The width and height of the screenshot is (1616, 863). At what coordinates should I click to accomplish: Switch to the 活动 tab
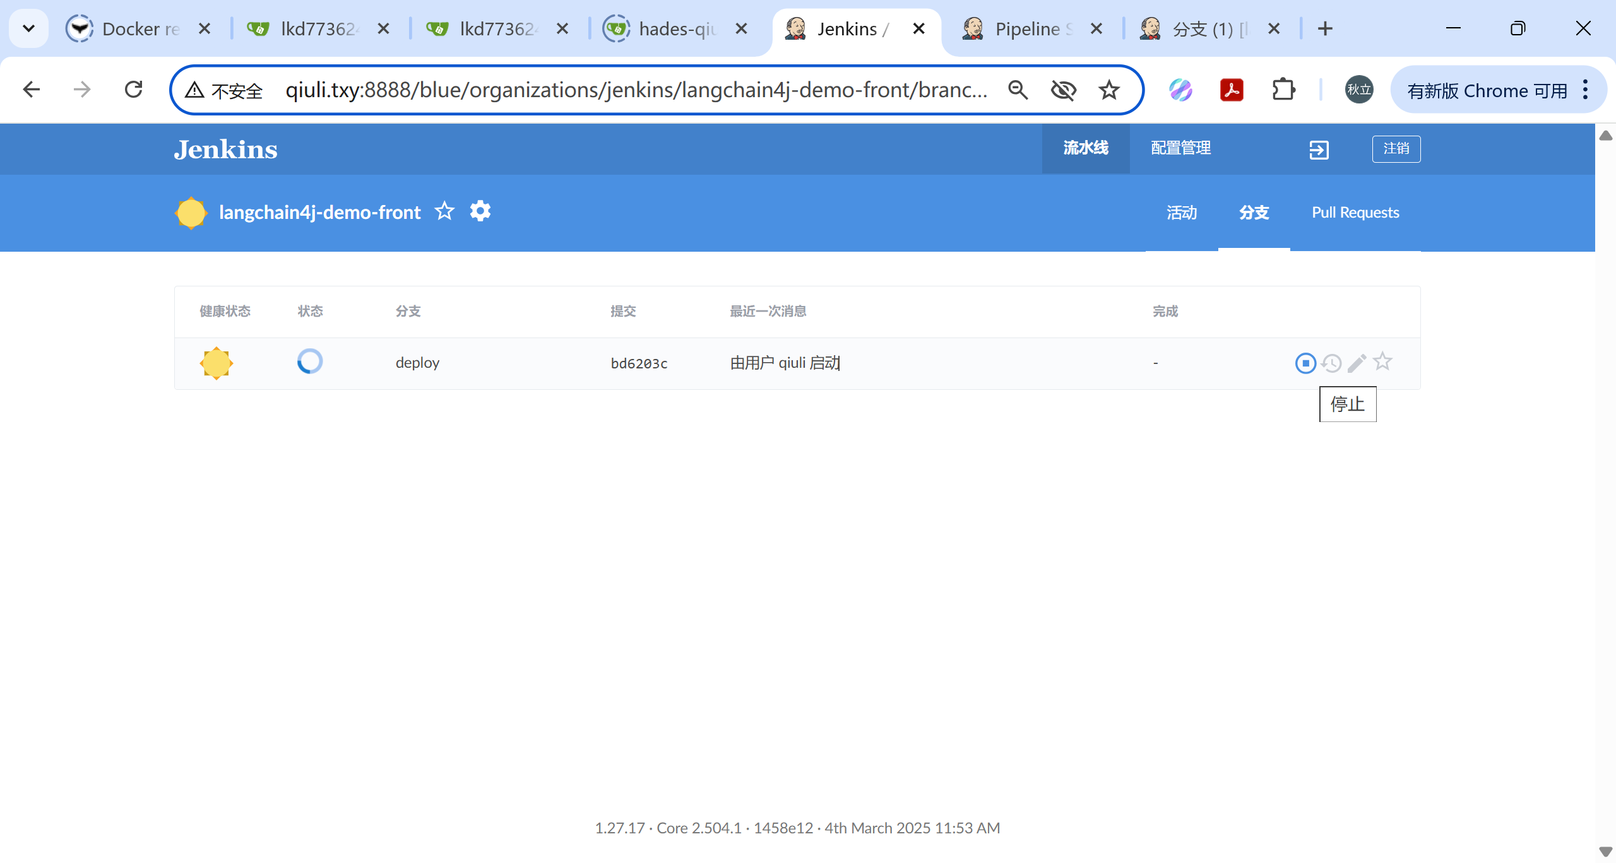(1181, 213)
